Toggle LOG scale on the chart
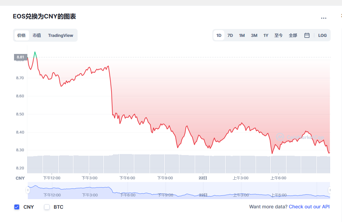 tap(322, 35)
